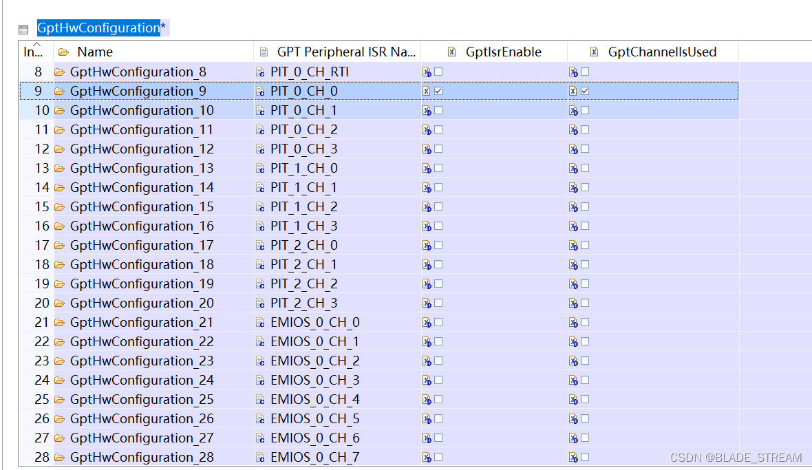Select the GptHwConfiguration_13 row name

click(x=142, y=168)
